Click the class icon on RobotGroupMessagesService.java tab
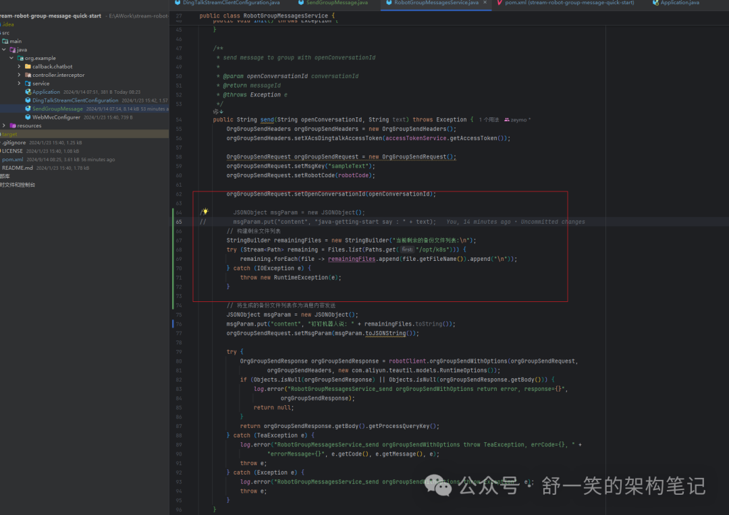The image size is (729, 515). (389, 3)
